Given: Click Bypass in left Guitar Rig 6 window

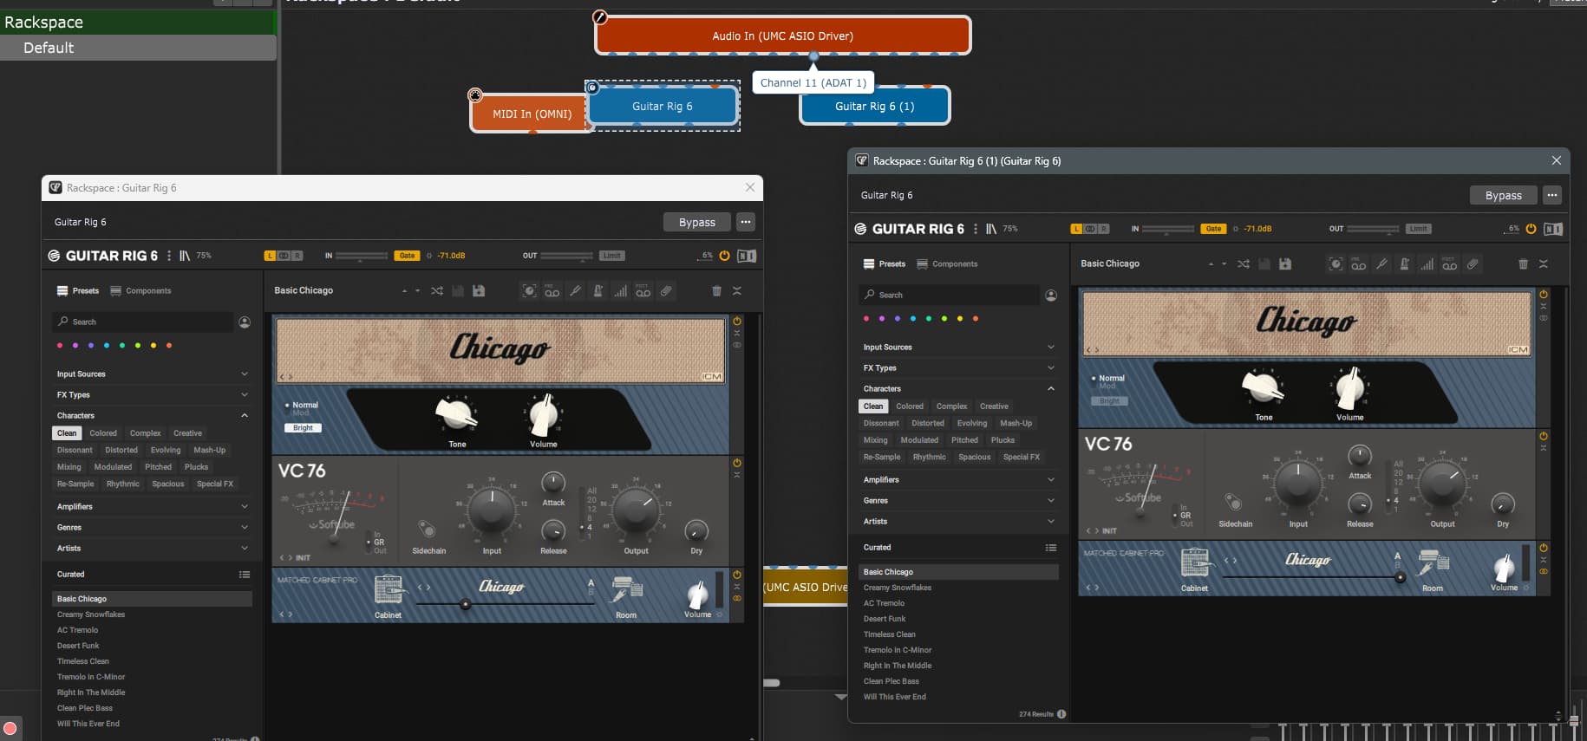Looking at the screenshot, I should (697, 223).
